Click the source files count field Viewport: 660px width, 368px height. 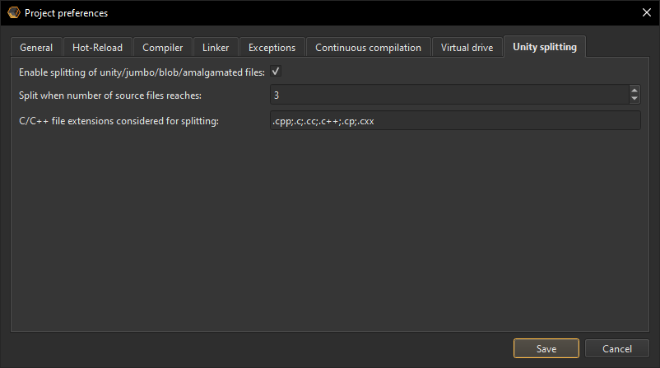(x=449, y=95)
